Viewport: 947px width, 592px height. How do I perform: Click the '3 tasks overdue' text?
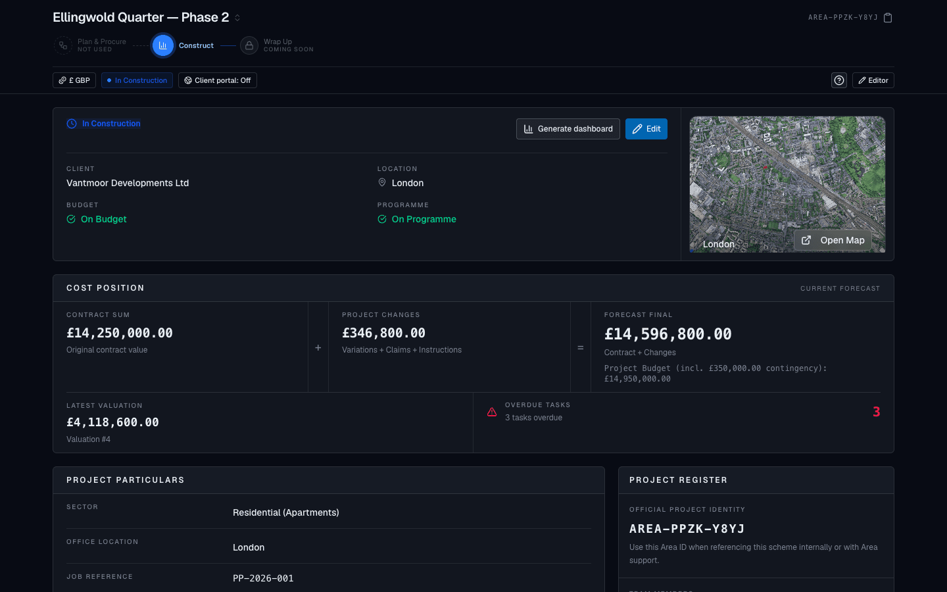click(533, 418)
